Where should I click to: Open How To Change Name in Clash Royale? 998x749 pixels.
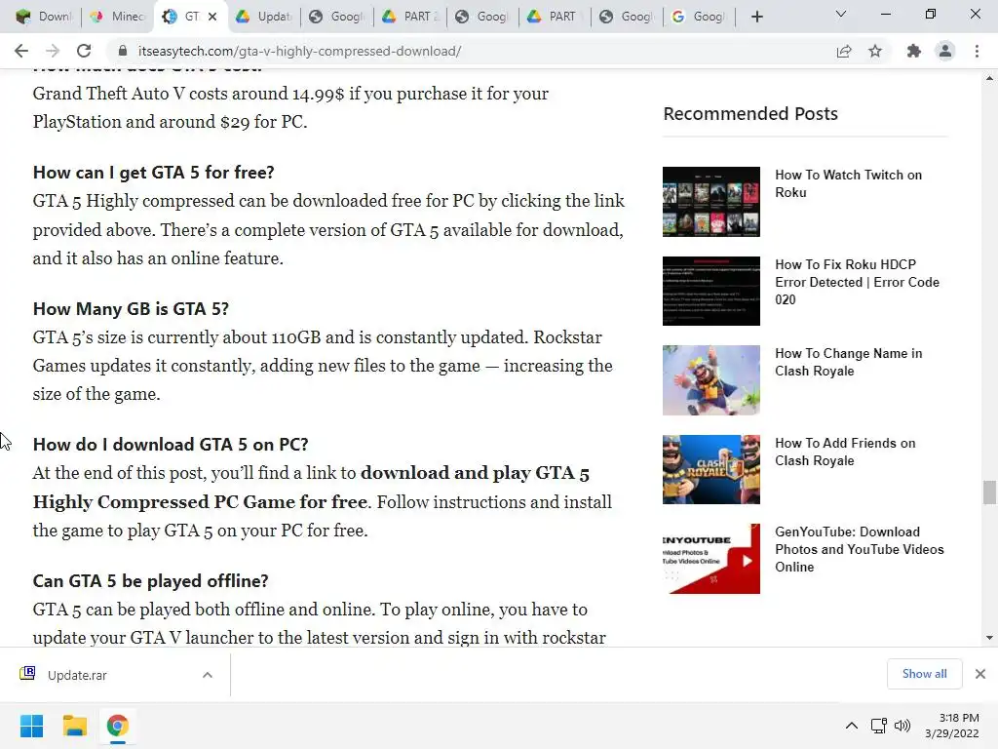(x=848, y=362)
